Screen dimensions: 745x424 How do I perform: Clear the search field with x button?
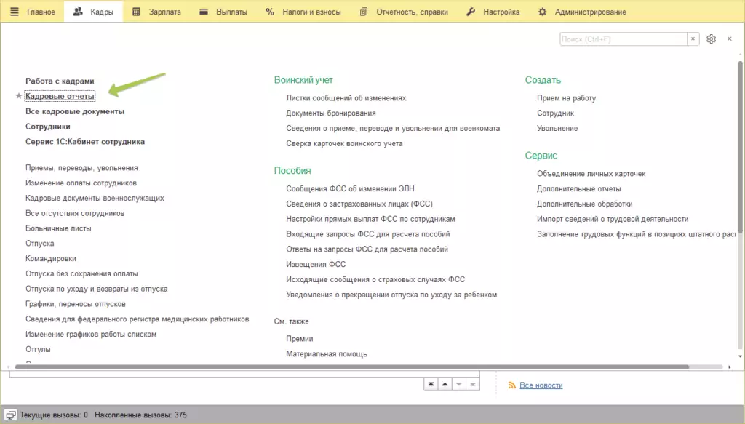point(693,39)
